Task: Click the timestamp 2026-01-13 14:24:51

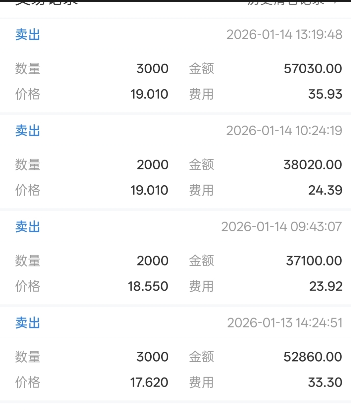Action: pos(285,323)
